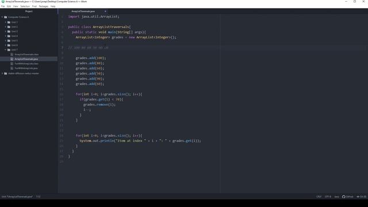The height and width of the screenshot is (207, 368).
Task: Collapse the Computer Science A root folder arrow
Action: point(2,17)
